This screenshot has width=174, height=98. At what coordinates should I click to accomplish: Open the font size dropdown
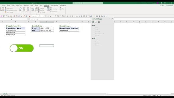click(43, 16)
